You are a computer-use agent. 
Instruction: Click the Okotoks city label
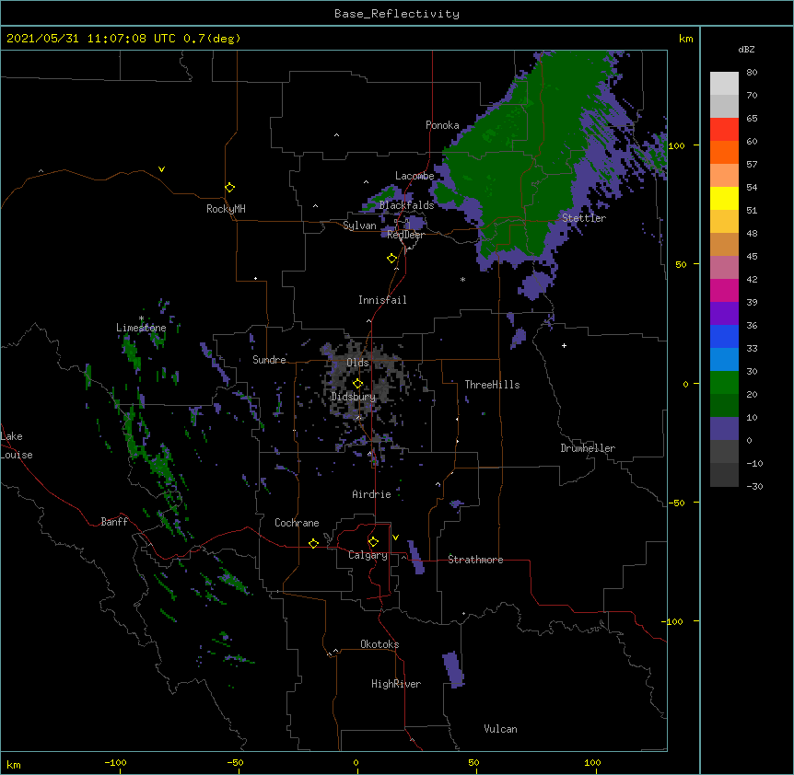point(379,644)
